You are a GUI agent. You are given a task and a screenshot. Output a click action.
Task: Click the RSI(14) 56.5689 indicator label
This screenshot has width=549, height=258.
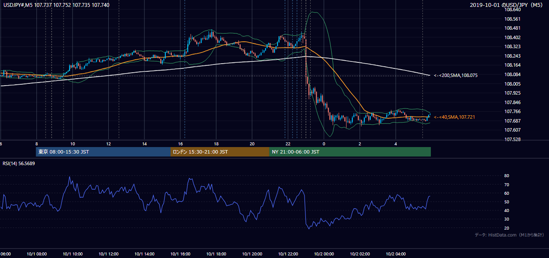click(18, 163)
